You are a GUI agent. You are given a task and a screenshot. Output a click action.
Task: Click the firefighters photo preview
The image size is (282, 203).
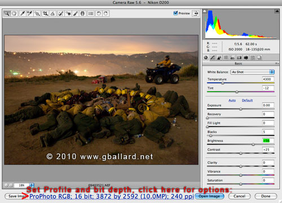102,100
